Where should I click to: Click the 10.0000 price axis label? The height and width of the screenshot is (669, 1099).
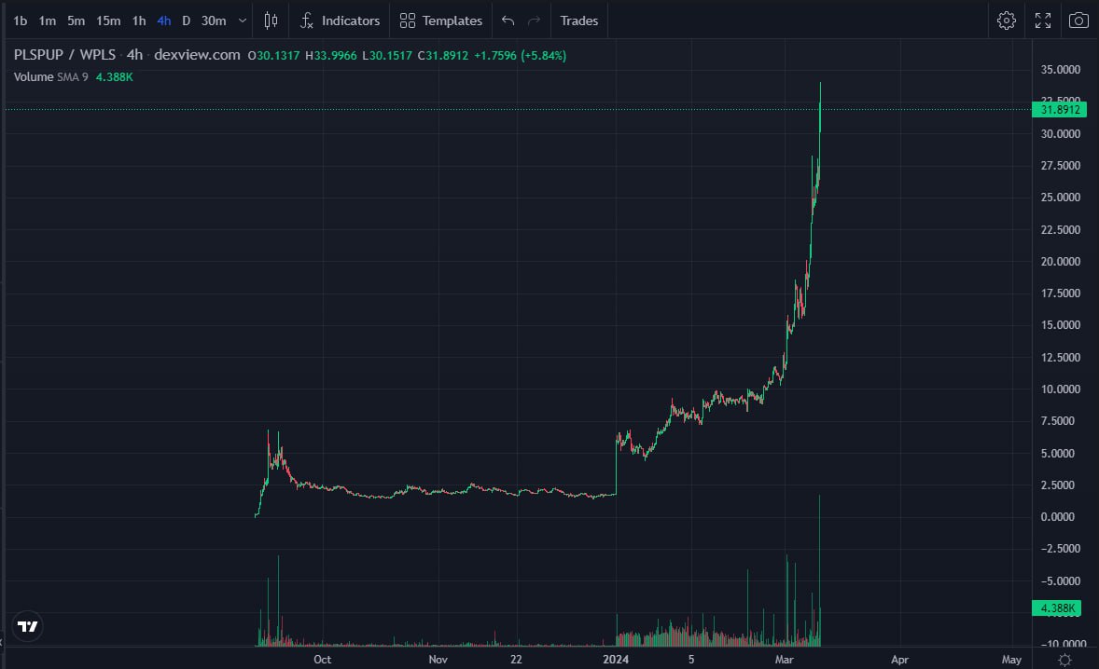click(1061, 389)
